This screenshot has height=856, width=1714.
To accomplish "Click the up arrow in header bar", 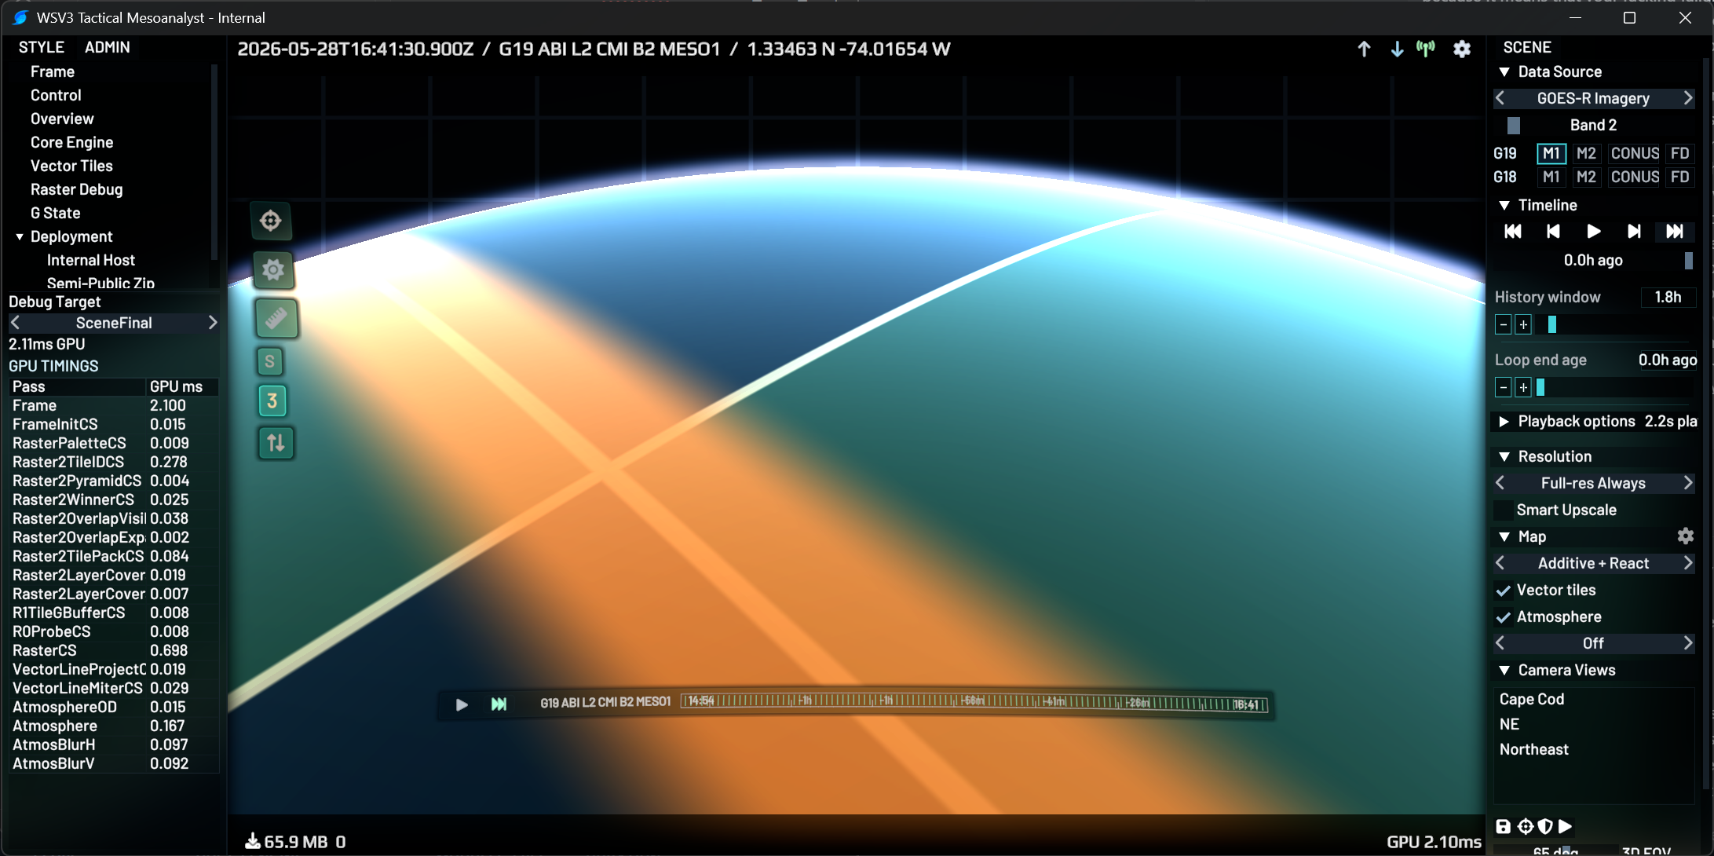I will pos(1364,49).
